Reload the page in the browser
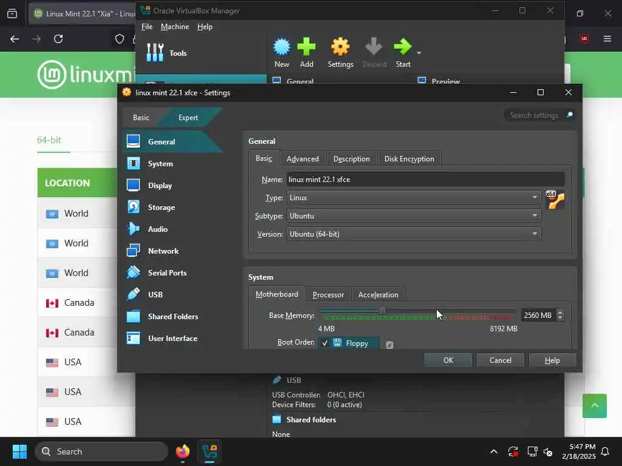 [58, 39]
